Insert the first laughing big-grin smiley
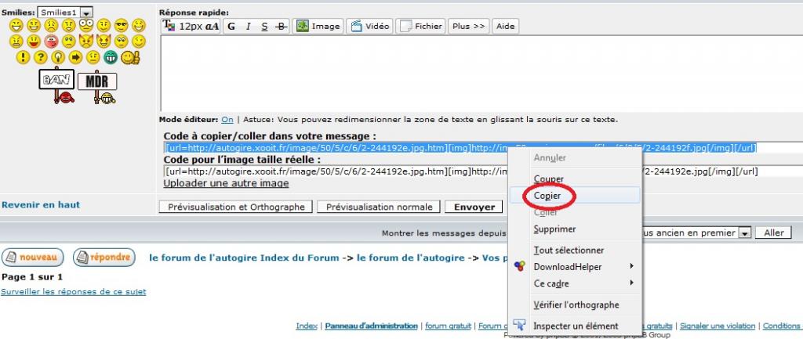 tap(16, 25)
